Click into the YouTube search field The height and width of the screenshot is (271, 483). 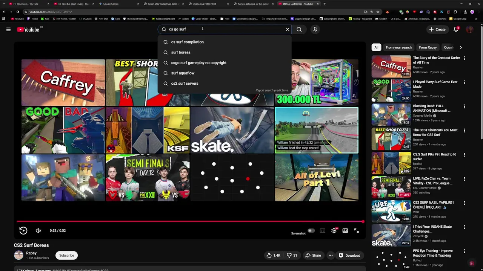pyautogui.click(x=225, y=29)
